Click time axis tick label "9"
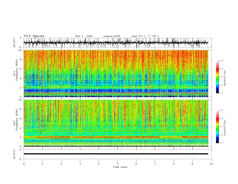The height and width of the screenshot is (184, 238). [192, 164]
